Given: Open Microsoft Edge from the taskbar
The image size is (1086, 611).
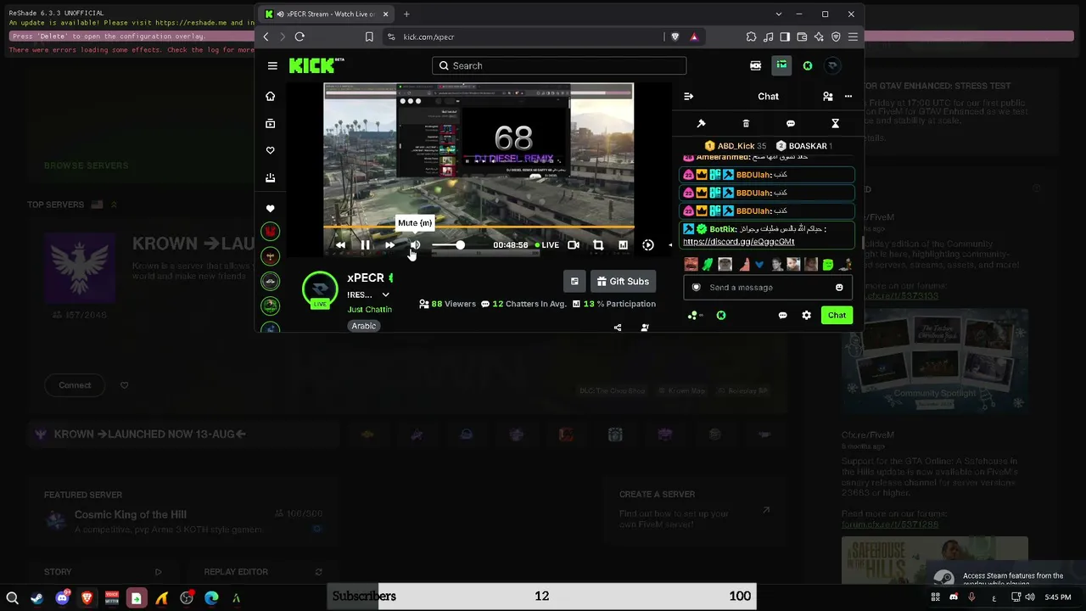Looking at the screenshot, I should pyautogui.click(x=211, y=598).
